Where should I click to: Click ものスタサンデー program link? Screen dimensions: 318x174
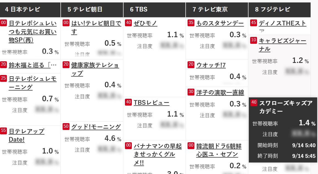tap(220, 23)
